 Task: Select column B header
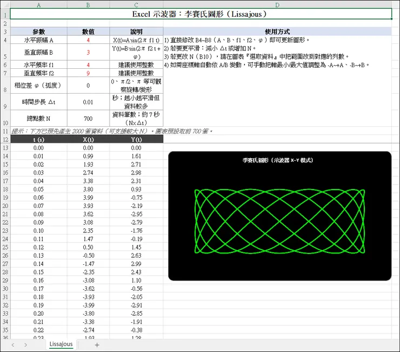88,5
